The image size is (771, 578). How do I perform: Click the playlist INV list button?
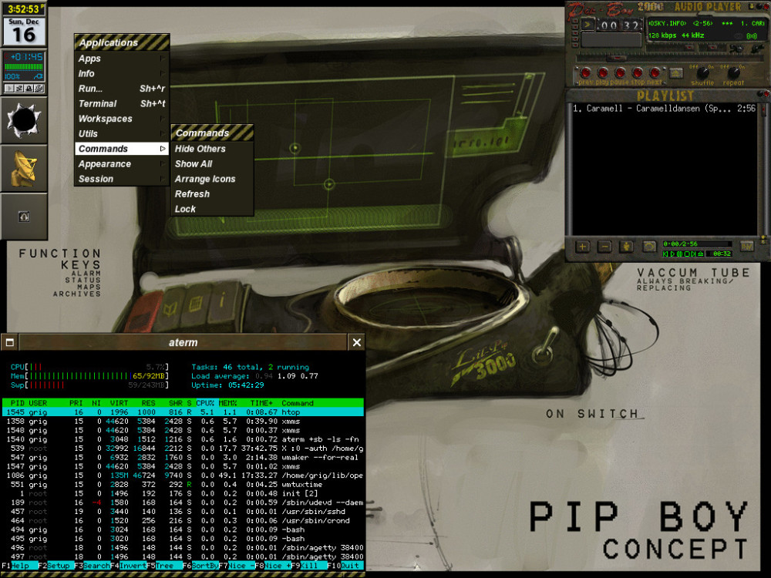[x=747, y=247]
